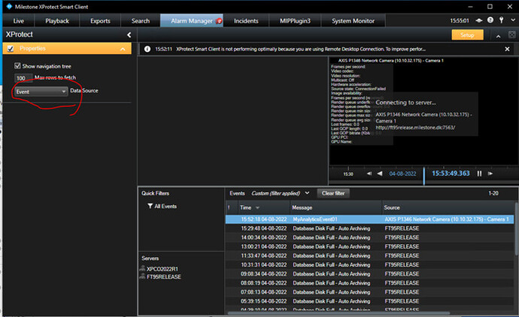Jump to next sequence in timeline
This screenshot has width=519, height=317.
[490, 174]
